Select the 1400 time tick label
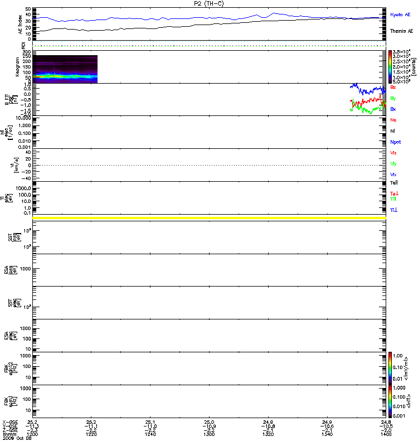418x446 pixels. pos(386,434)
